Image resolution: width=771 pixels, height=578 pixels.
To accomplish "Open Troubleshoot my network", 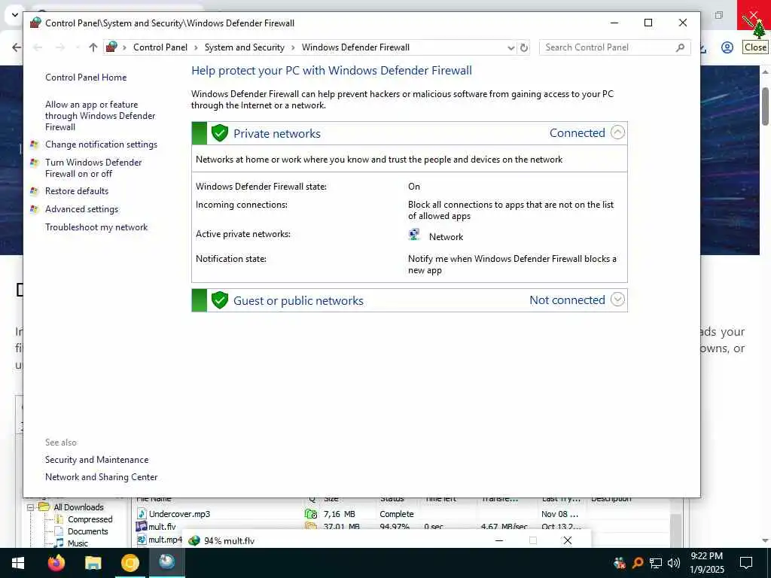I will pyautogui.click(x=96, y=227).
